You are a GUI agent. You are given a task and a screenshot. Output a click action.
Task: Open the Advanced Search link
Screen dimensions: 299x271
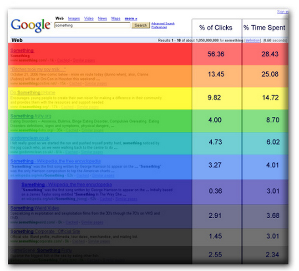[163, 24]
